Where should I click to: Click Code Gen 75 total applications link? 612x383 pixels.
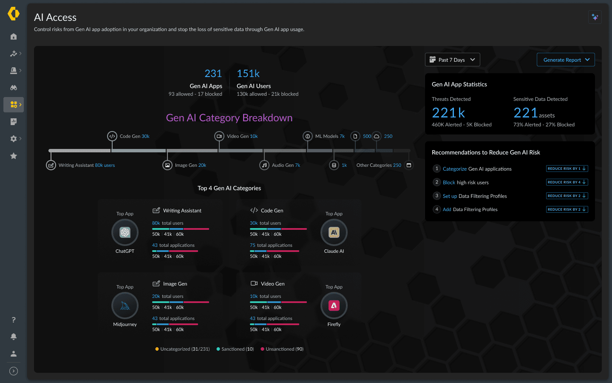pyautogui.click(x=271, y=245)
